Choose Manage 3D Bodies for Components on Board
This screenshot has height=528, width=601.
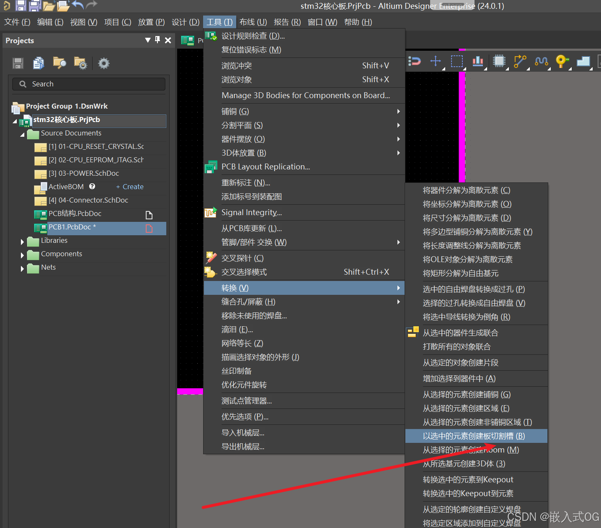304,95
